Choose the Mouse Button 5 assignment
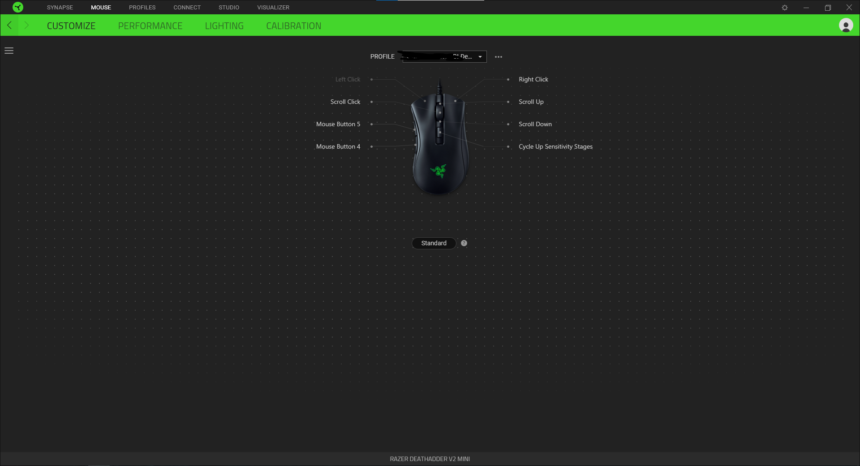Screen dimensions: 860x466 click(x=338, y=124)
